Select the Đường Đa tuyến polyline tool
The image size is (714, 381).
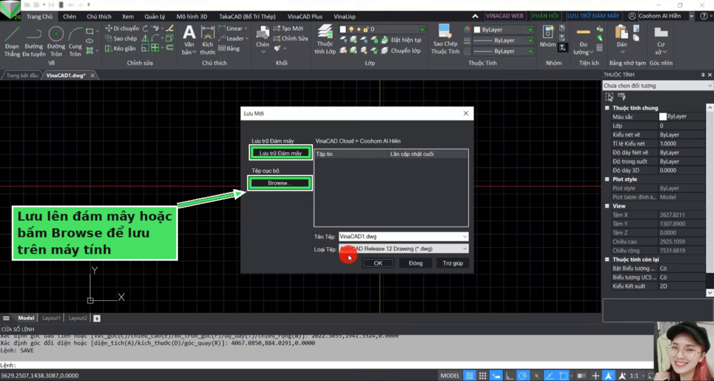click(x=33, y=41)
